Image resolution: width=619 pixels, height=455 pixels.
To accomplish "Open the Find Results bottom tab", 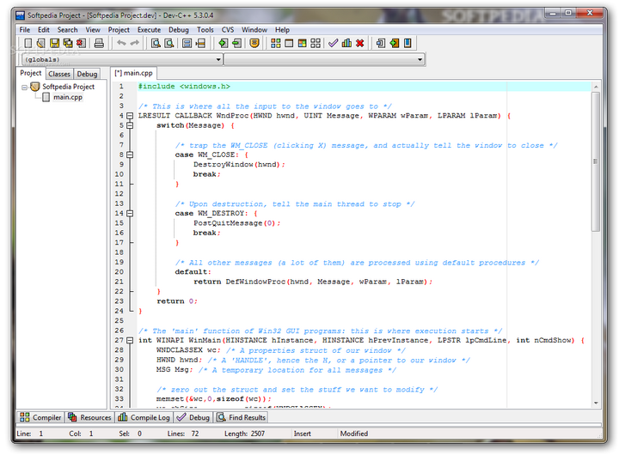I will point(242,417).
